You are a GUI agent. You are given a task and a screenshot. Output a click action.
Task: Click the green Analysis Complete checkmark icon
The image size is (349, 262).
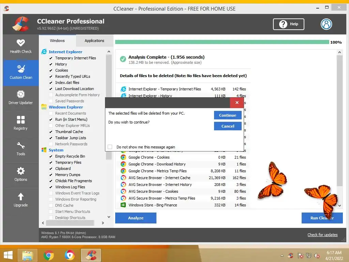click(x=123, y=59)
